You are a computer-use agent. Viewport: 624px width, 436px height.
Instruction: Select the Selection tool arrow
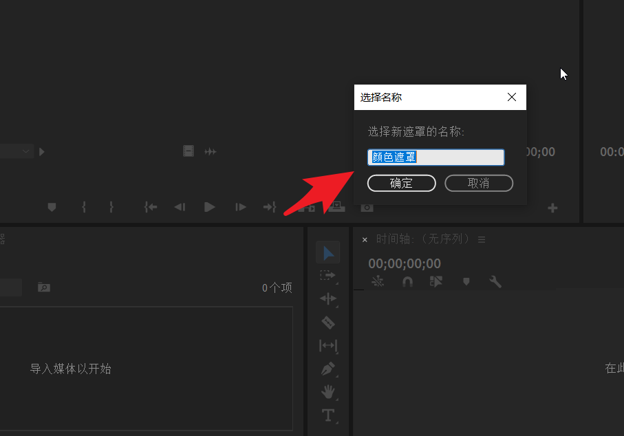(x=328, y=252)
